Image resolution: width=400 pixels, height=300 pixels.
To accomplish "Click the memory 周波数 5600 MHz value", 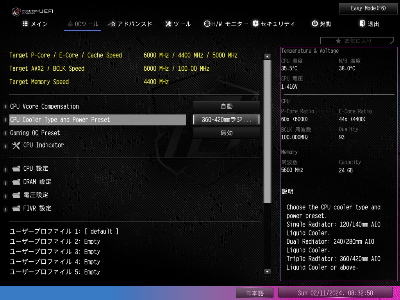I will coord(292,170).
